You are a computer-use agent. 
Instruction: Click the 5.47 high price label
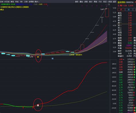coord(102,9)
